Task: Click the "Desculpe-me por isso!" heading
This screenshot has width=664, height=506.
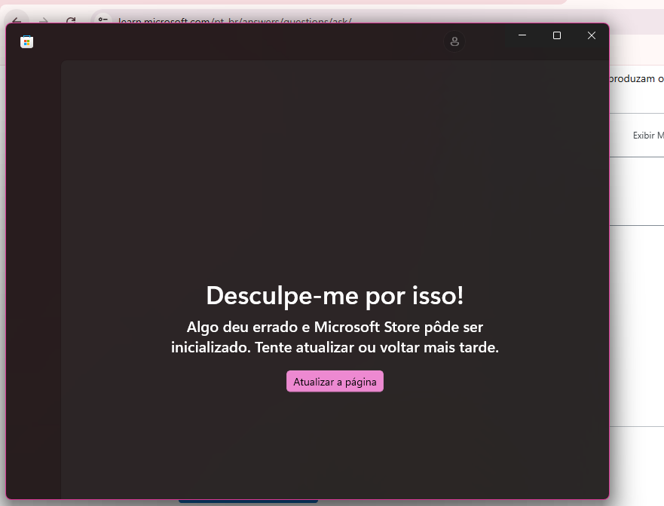Action: 335,296
